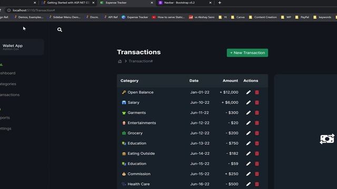Open the Sidebar Menu Demo bookmark
This screenshot has width=337, height=189.
pyautogui.click(x=64, y=17)
